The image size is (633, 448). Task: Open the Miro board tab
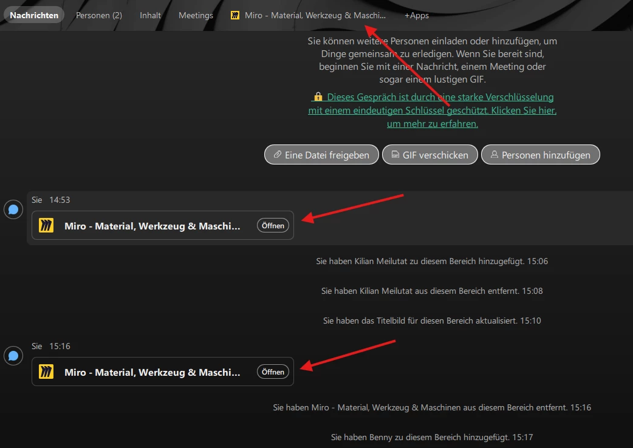tap(308, 15)
